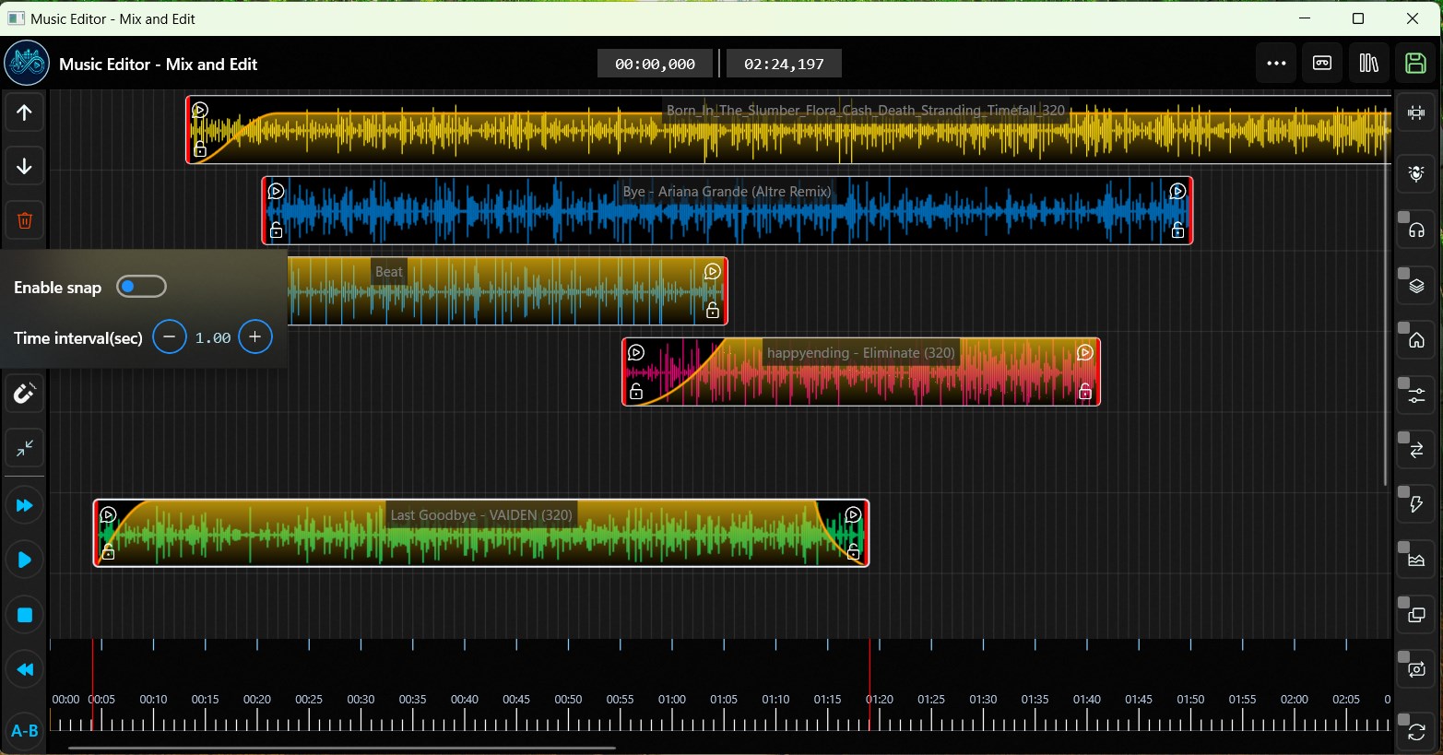Collapse tracks with the shrink icon
Image resolution: width=1443 pixels, height=755 pixels.
tap(24, 449)
